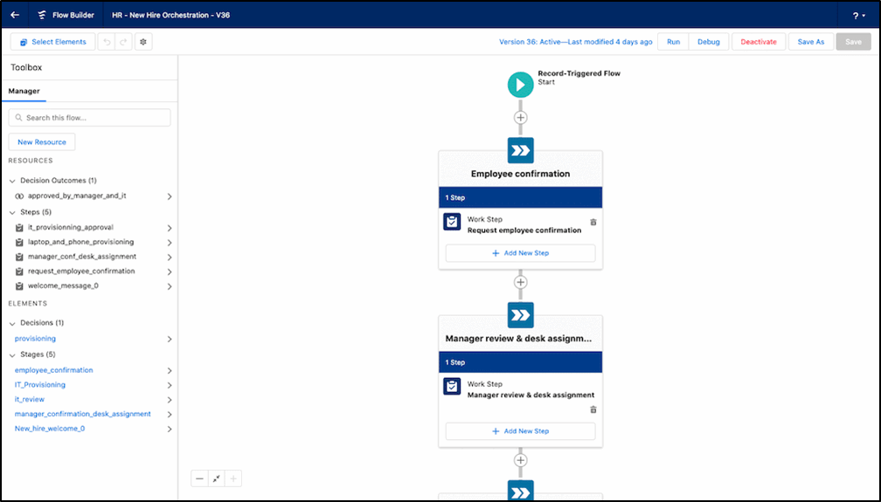Click the Employee confirmation stage icon
This screenshot has height=502, width=881.
click(520, 150)
